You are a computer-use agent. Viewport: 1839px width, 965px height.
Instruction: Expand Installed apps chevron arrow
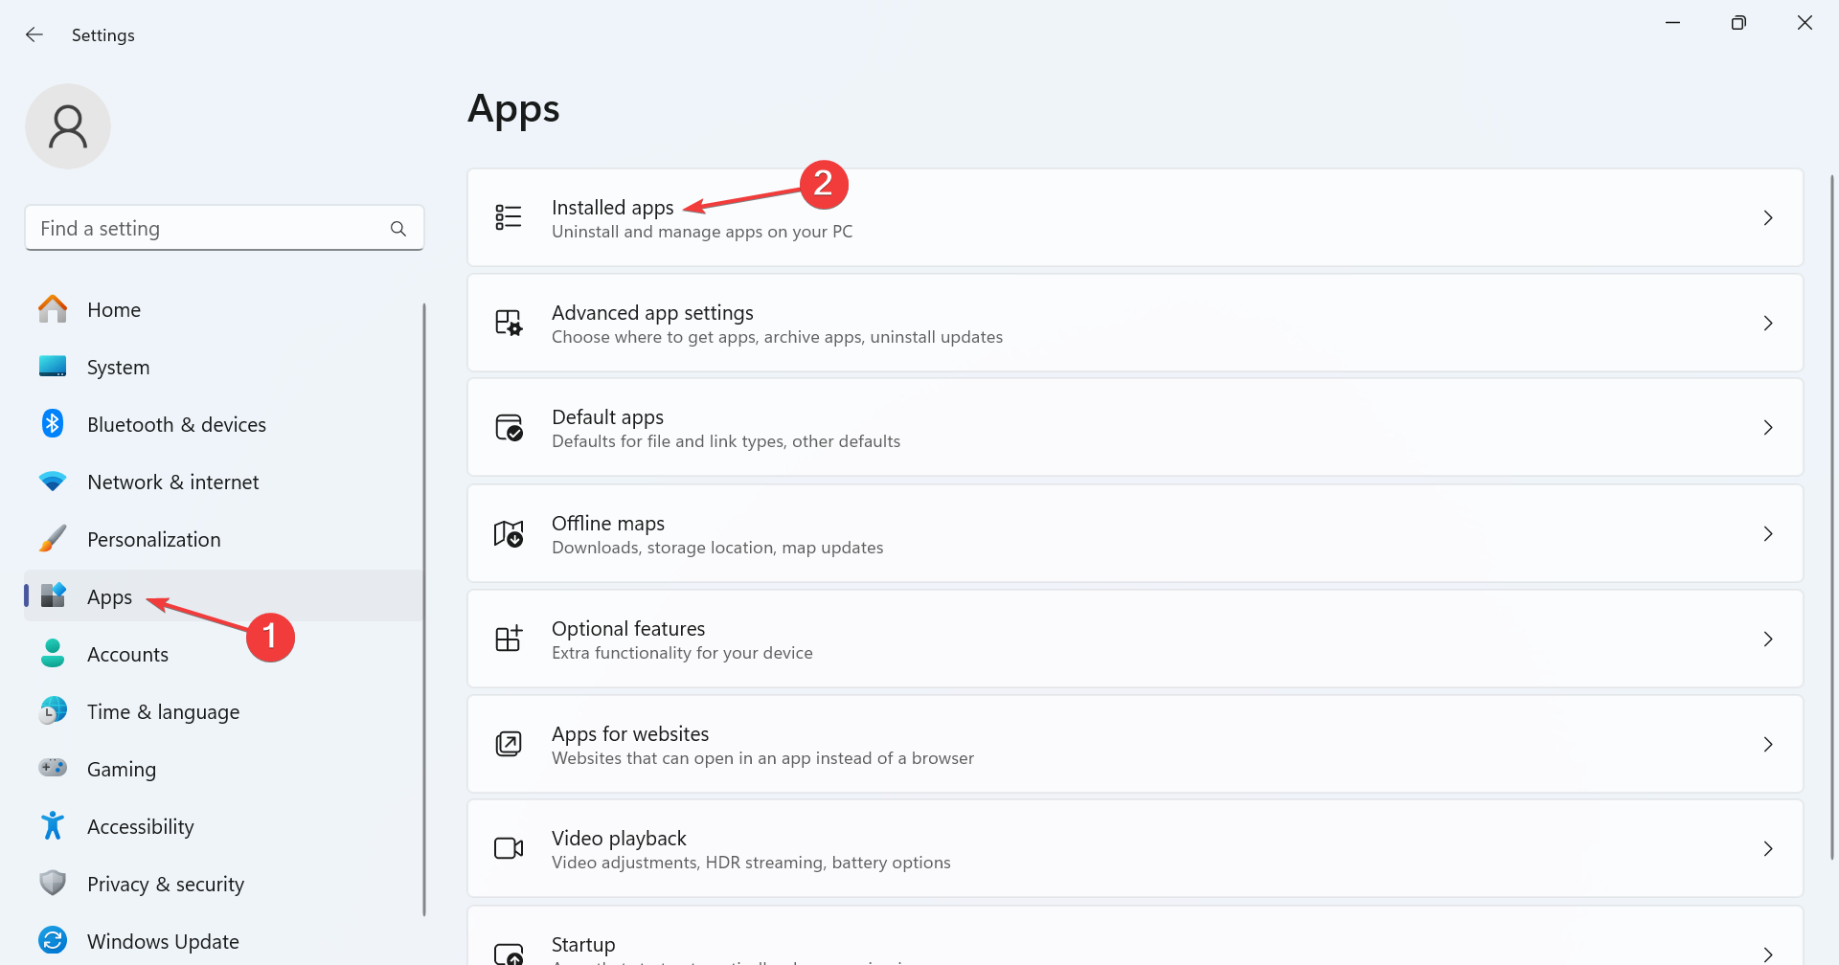(1768, 218)
